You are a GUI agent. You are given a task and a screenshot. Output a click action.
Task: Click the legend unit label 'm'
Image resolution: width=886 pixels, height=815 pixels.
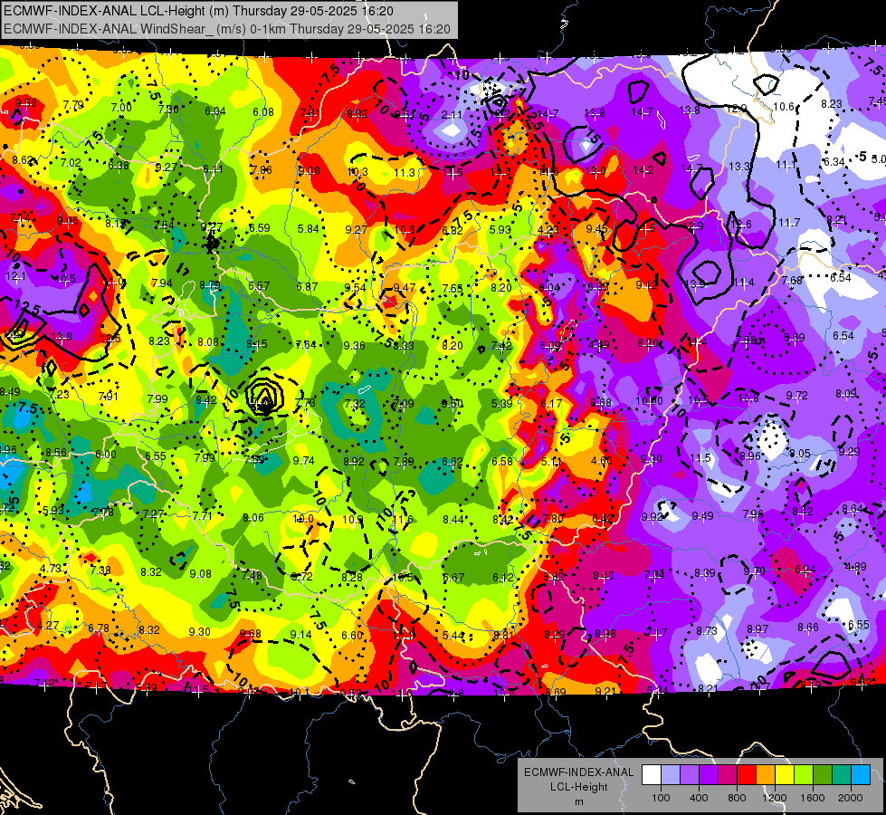click(578, 802)
